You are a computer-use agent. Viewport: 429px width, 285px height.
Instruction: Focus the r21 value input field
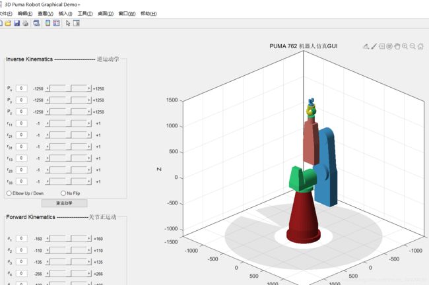[21, 135]
